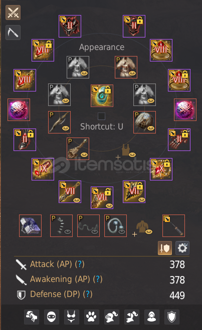Click the blue crystal ore item slot
Image resolution: width=202 pixels, height=330 pixels.
pyautogui.click(x=30, y=226)
